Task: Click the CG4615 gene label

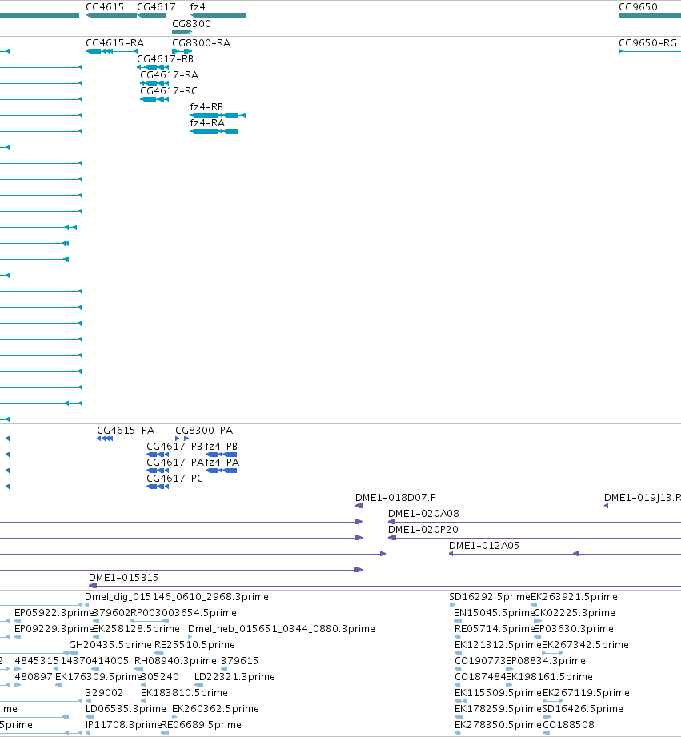Action: coord(105,7)
